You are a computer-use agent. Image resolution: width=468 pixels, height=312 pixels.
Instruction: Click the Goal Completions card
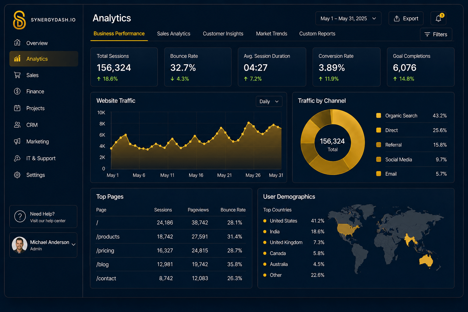point(420,67)
